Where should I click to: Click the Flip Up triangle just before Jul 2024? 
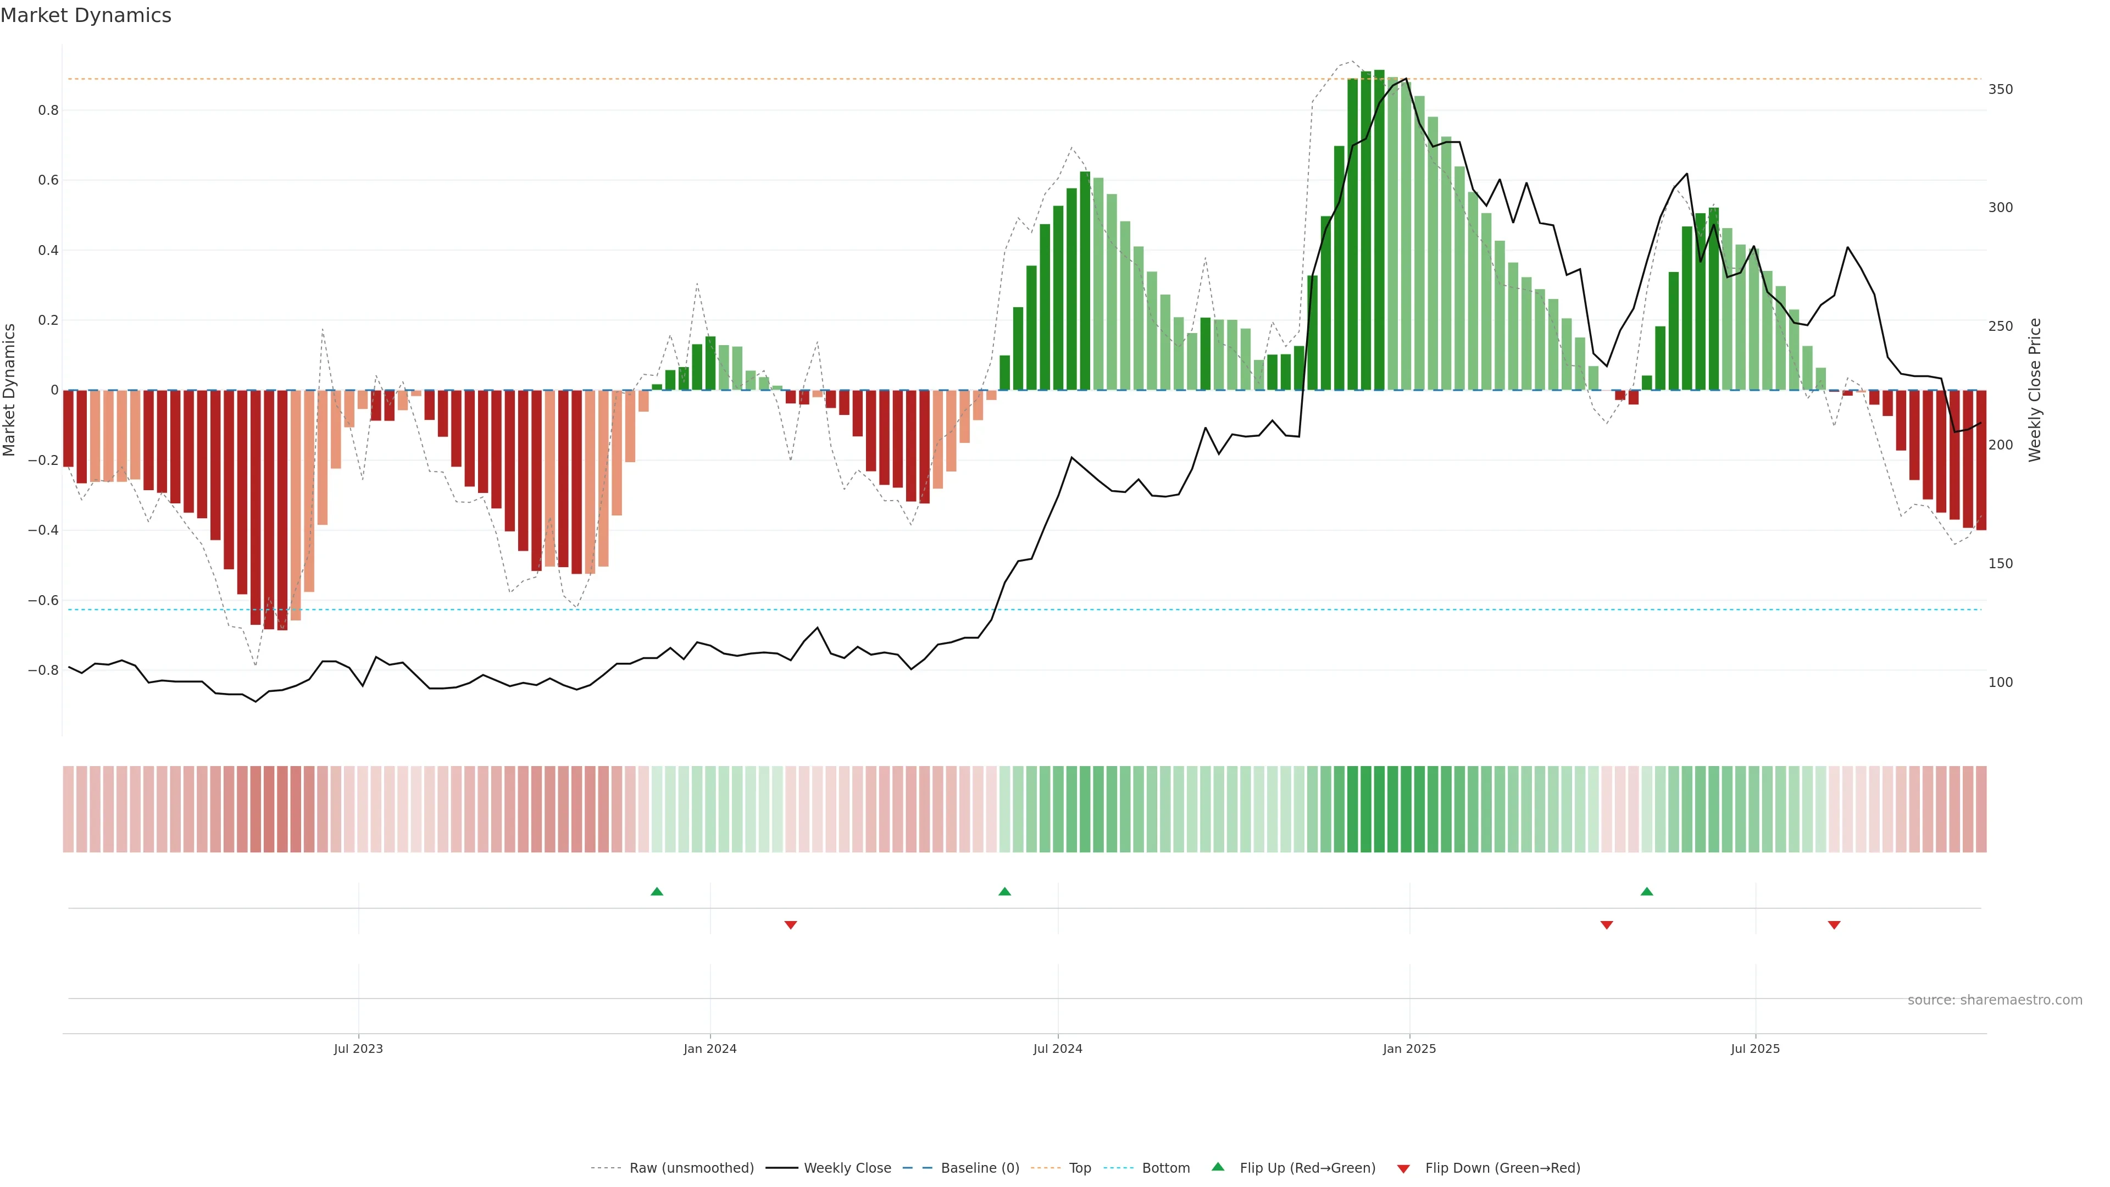coord(1005,891)
